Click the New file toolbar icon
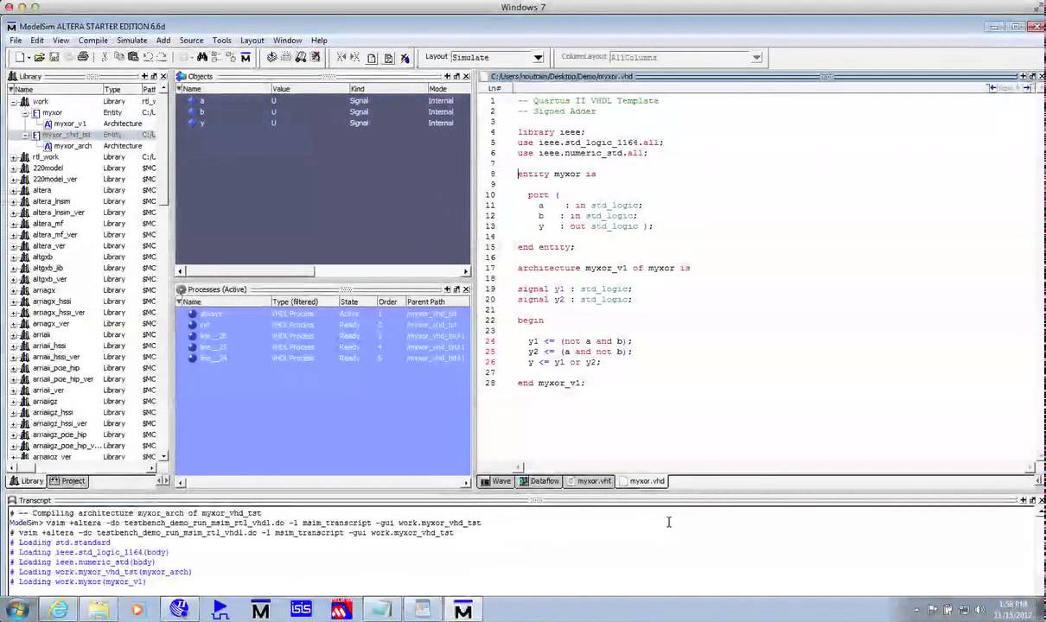Viewport: 1046px width, 622px height. 20,57
